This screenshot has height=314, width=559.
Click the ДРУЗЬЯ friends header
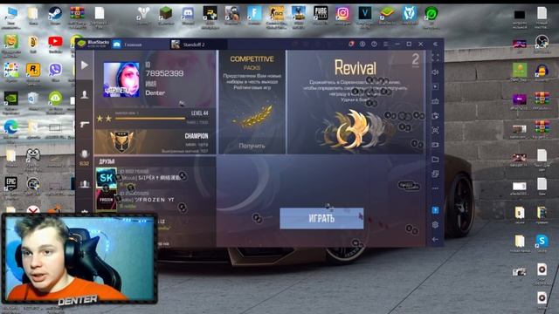[107, 161]
